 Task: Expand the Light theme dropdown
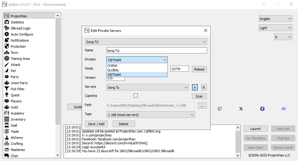(x=275, y=28)
